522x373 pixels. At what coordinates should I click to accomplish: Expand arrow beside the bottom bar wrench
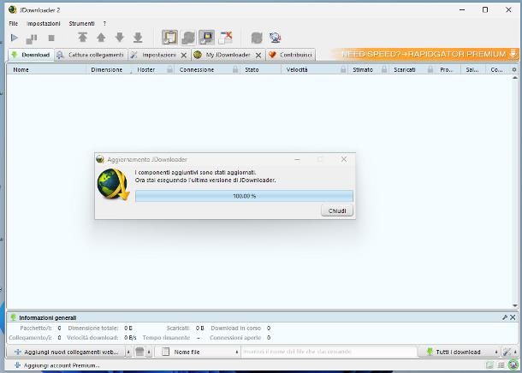(515, 352)
